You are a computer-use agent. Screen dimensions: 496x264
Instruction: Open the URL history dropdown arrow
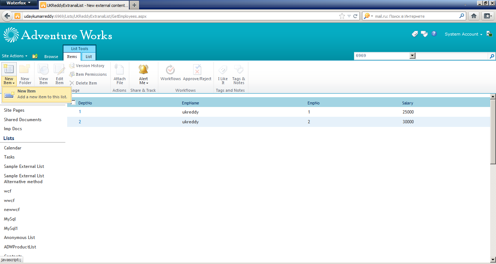[349, 16]
